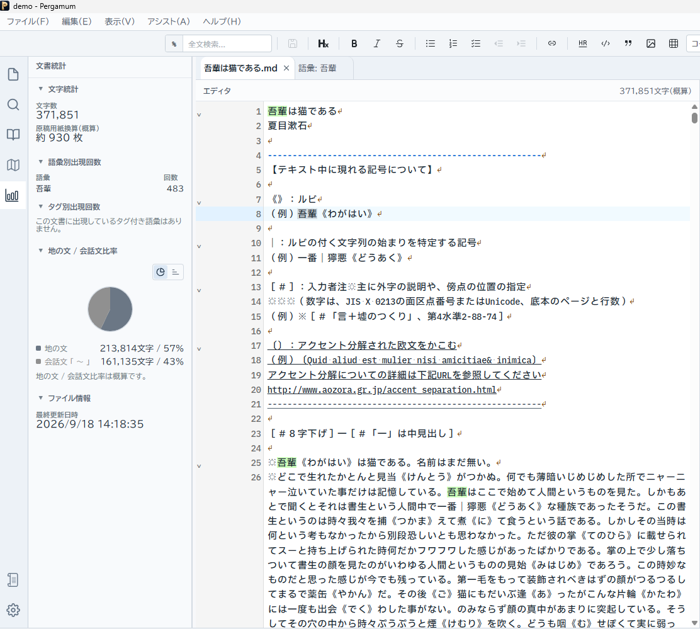Click the partially visible コ button at toolbar end
This screenshot has height=629, width=700.
click(x=694, y=43)
